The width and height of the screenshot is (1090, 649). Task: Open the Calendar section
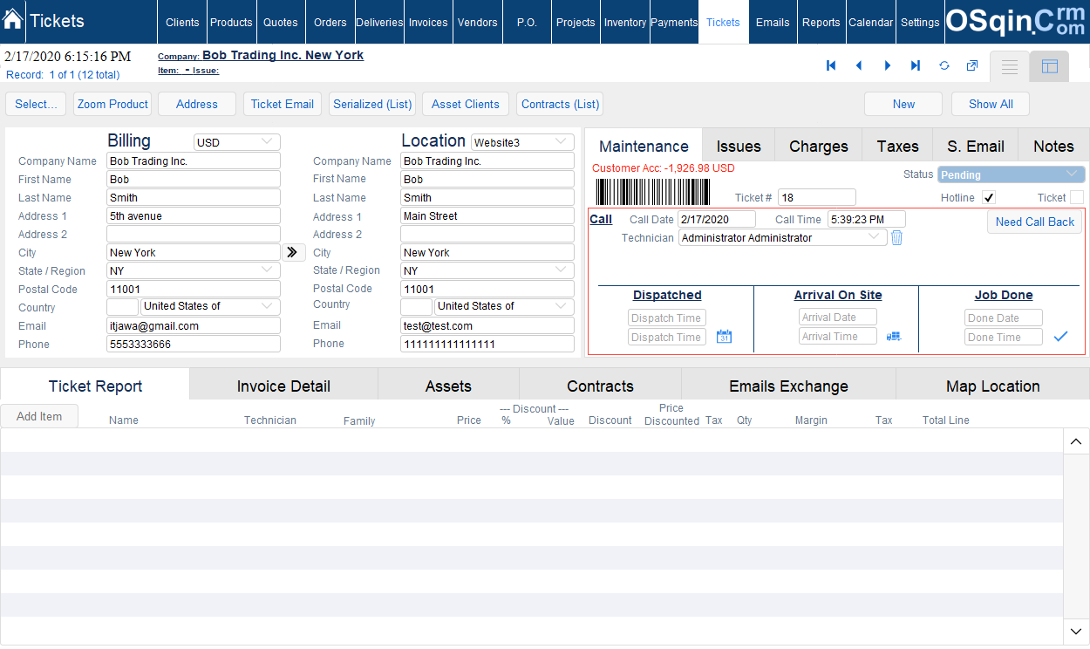[x=871, y=23]
